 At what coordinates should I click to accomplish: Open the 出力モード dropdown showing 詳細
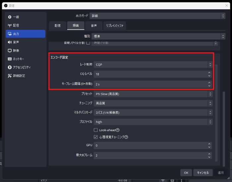click(157, 16)
